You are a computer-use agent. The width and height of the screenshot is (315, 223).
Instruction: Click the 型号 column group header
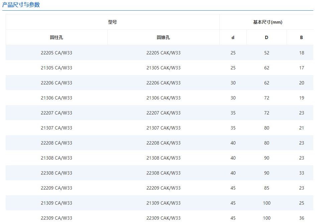coord(112,22)
